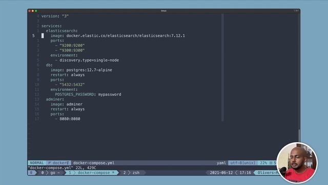The width and height of the screenshot is (328, 185).
Task: Click the yellow minimize window button
Action: [x=33, y=11]
